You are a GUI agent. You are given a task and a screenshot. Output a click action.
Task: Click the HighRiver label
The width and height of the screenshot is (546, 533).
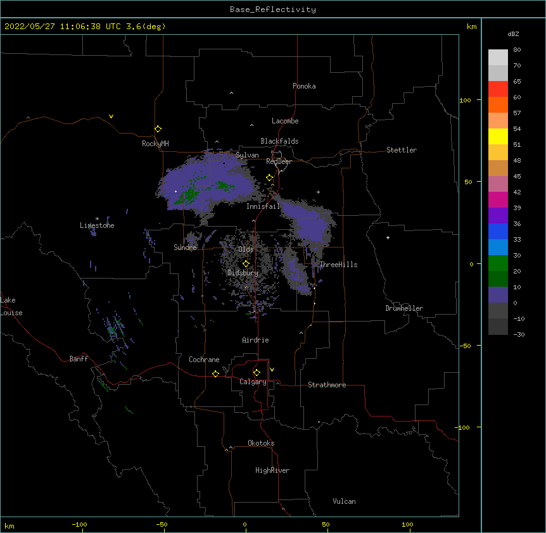point(272,470)
